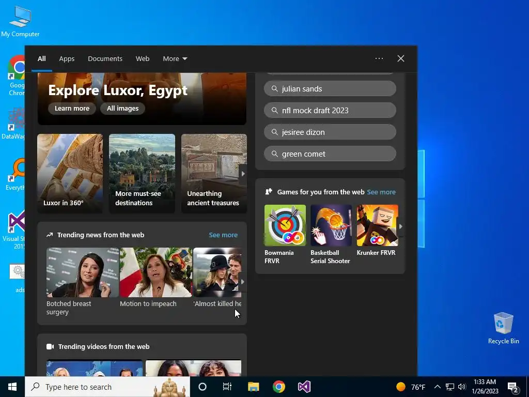Click the Trending videos from the web heading

point(104,347)
